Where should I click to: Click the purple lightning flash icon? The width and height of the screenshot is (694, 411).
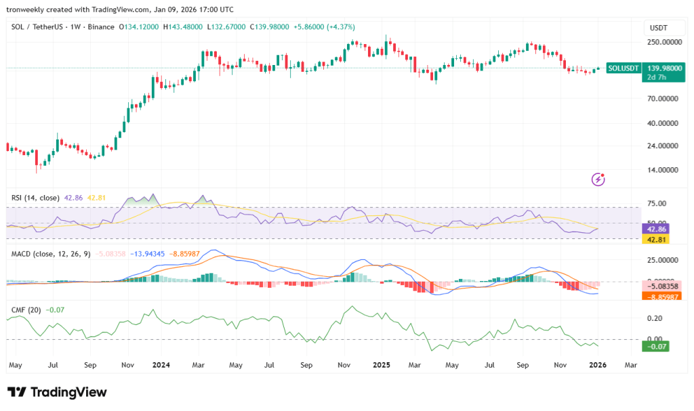tap(598, 179)
